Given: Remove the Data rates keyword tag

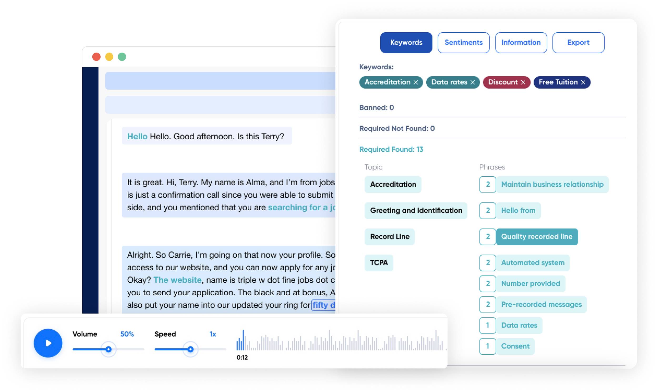Looking at the screenshot, I should pyautogui.click(x=473, y=82).
